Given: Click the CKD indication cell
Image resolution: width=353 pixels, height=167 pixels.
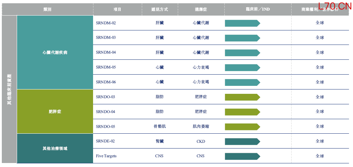Looking at the screenshot, I should click(201, 141).
